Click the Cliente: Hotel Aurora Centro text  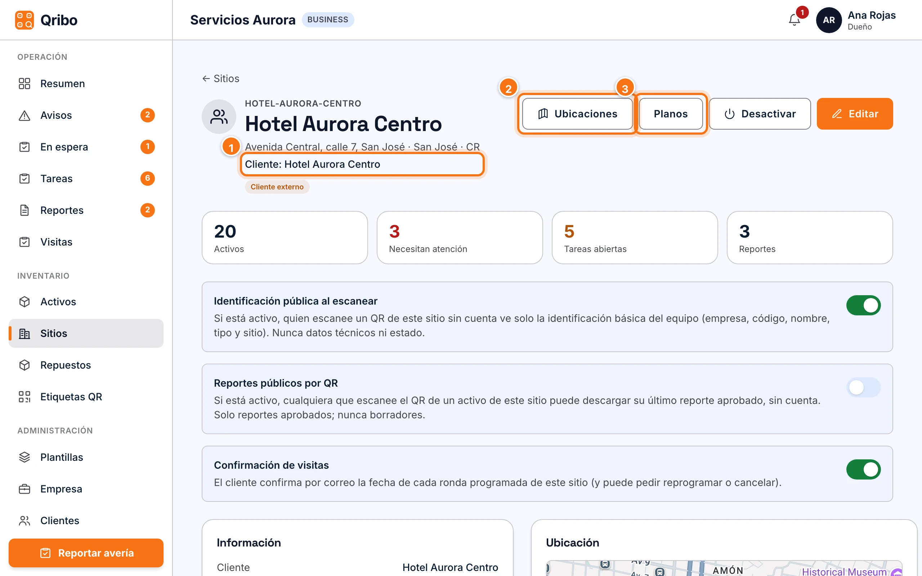click(312, 164)
